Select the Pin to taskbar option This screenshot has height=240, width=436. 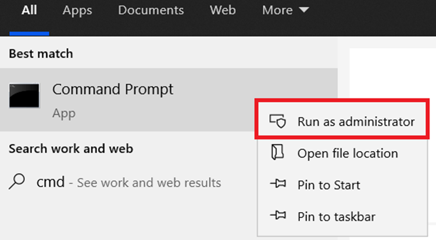click(336, 217)
